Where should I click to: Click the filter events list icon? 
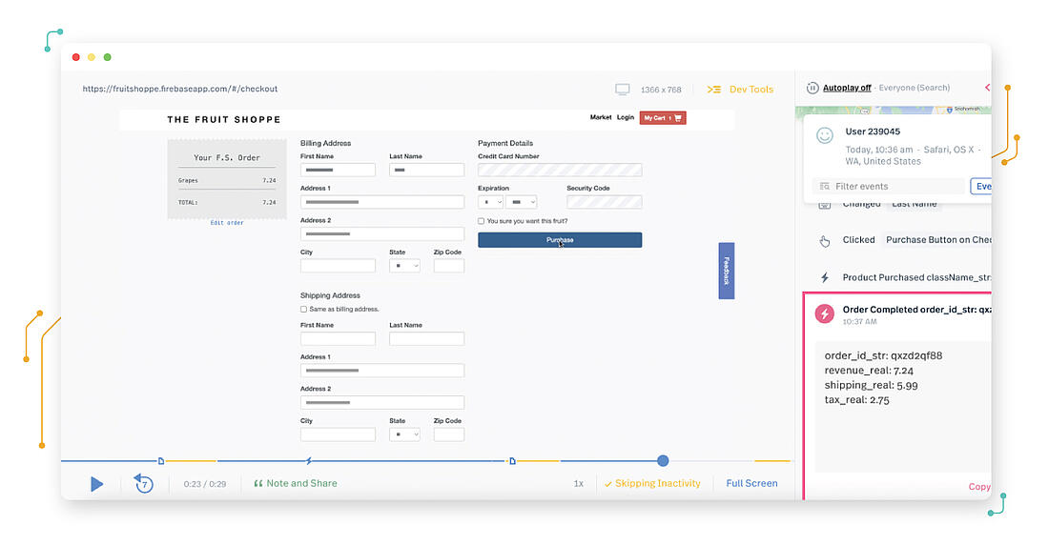click(x=824, y=187)
